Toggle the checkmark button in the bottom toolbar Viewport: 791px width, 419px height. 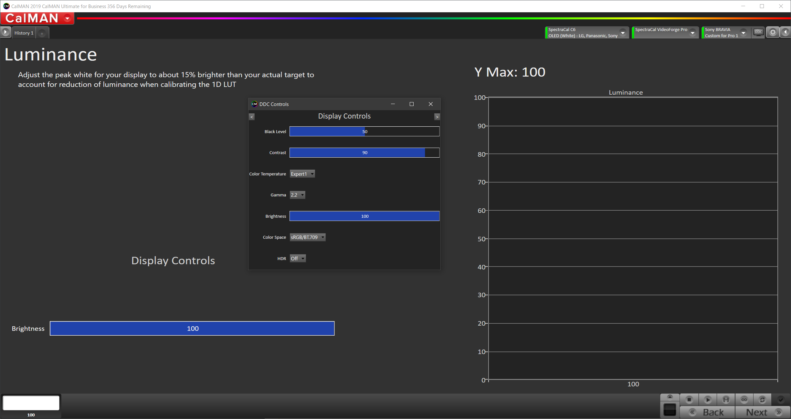click(x=781, y=400)
